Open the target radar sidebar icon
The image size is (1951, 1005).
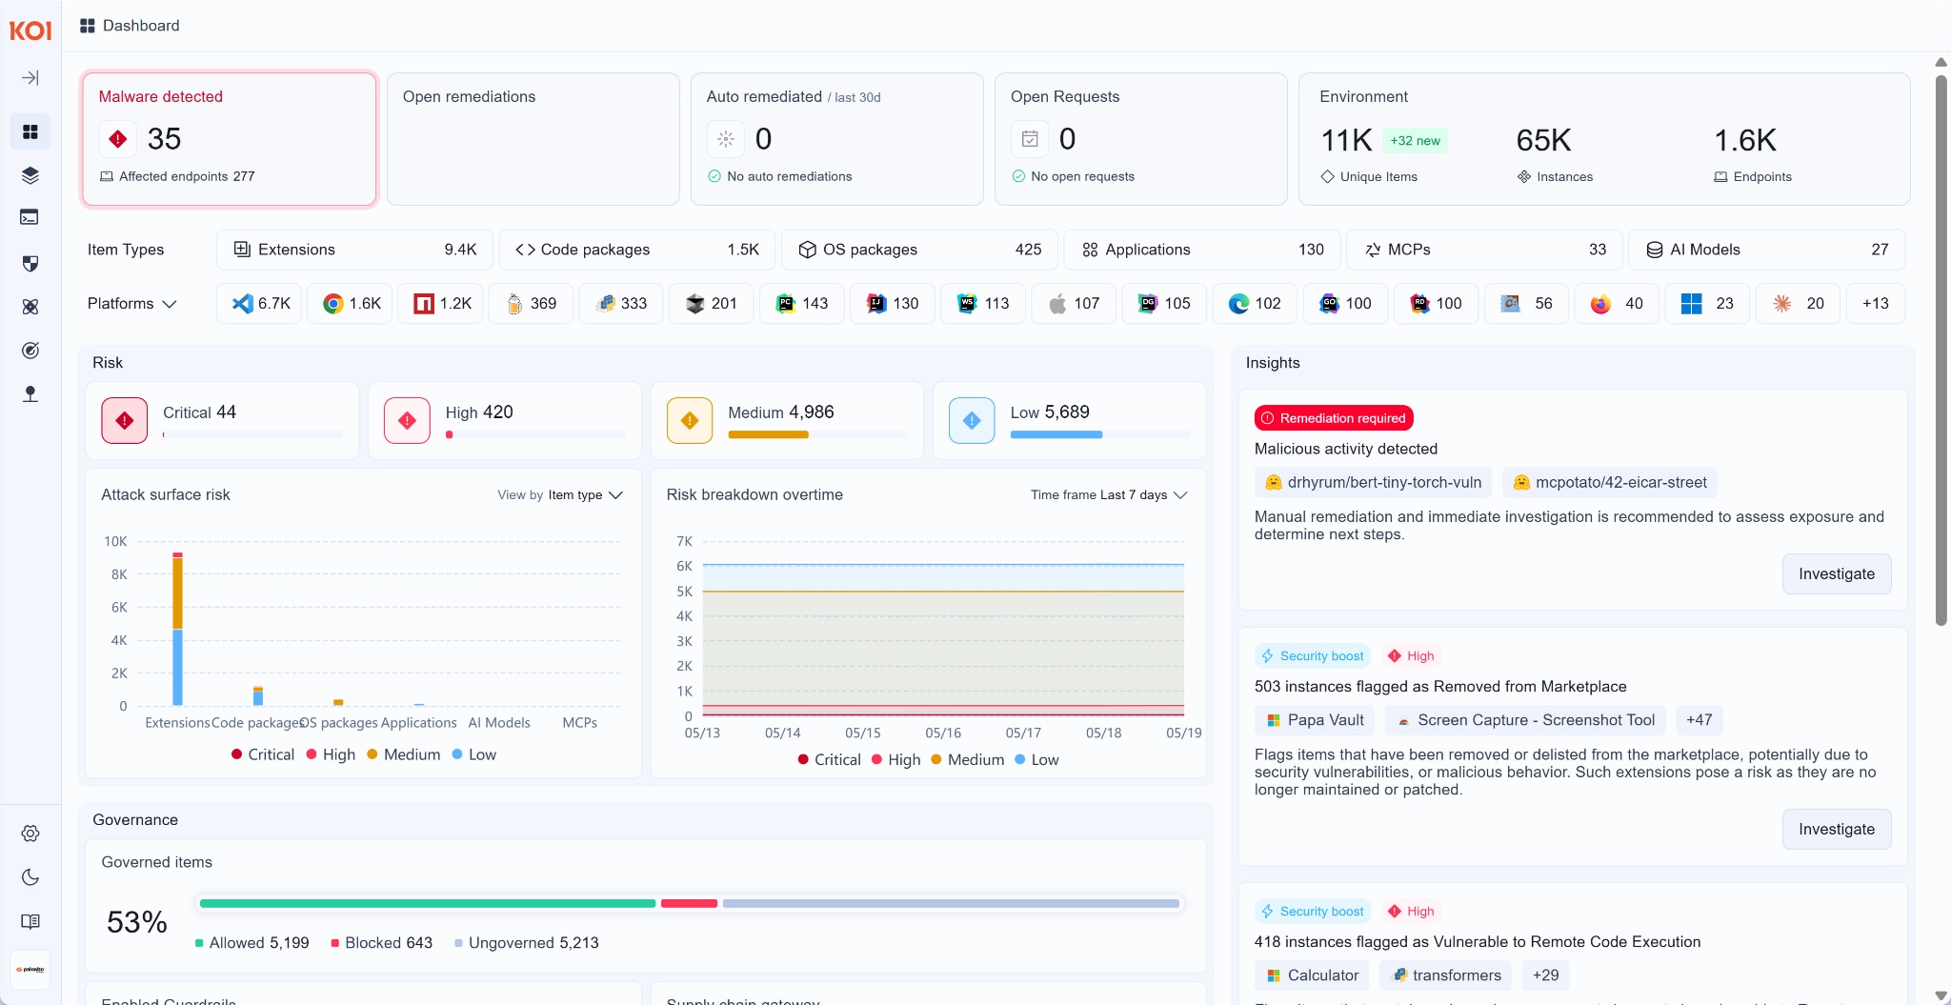(x=30, y=351)
